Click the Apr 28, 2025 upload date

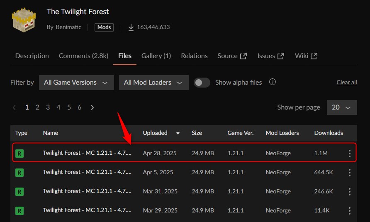[160, 153]
